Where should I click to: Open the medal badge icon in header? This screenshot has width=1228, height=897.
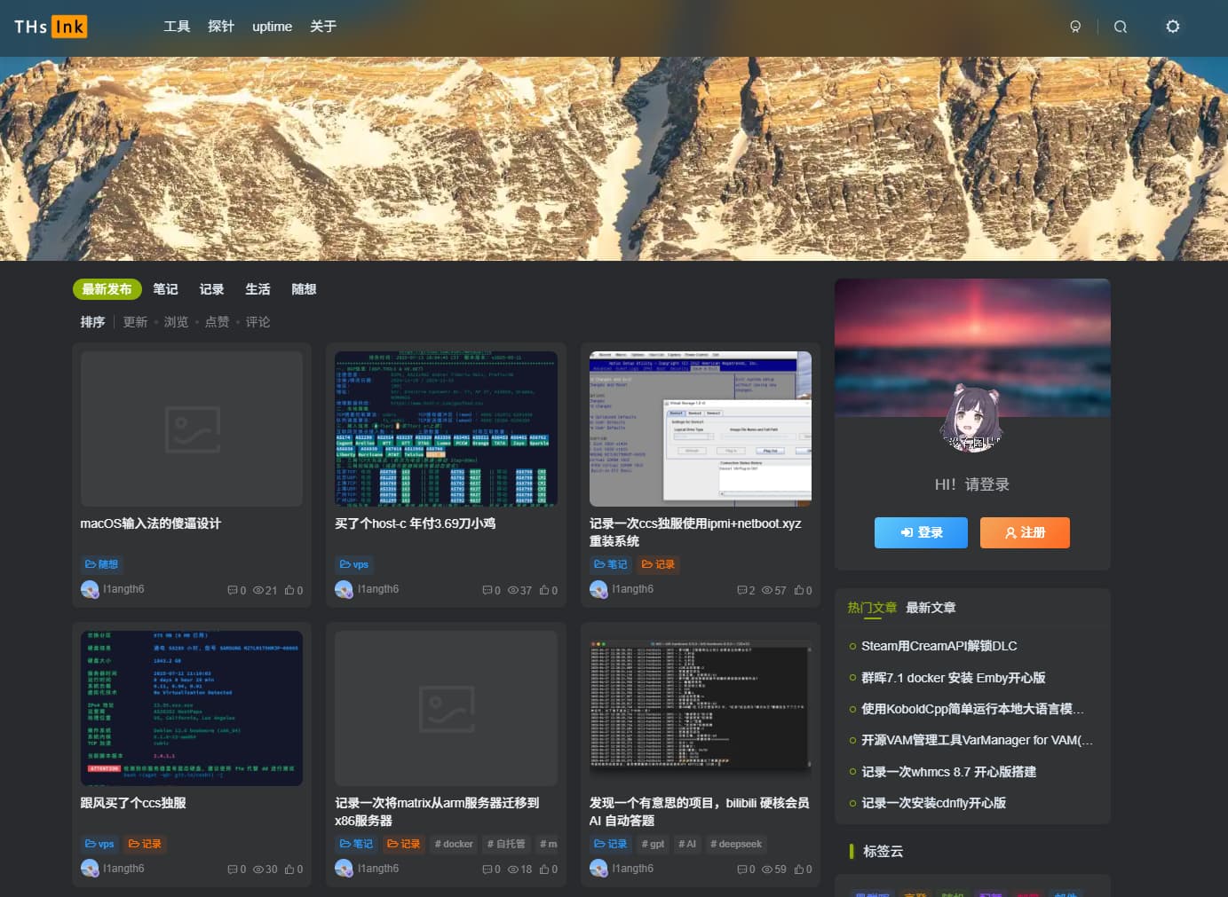pyautogui.click(x=1075, y=27)
